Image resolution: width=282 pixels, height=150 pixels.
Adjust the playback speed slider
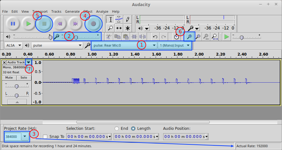click(x=247, y=37)
